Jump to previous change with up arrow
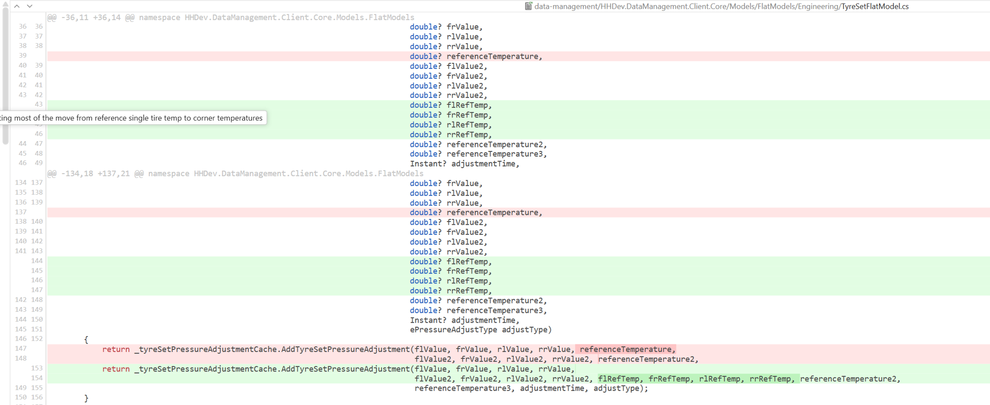The image size is (990, 405). click(17, 6)
